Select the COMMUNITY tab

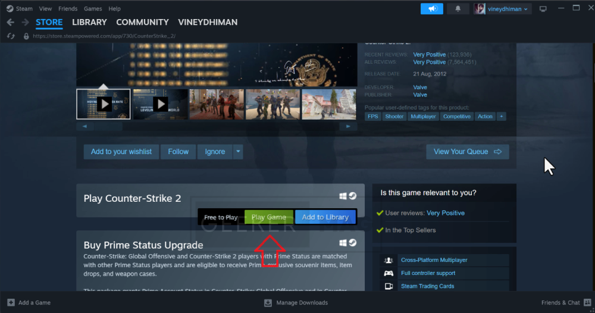click(x=142, y=23)
